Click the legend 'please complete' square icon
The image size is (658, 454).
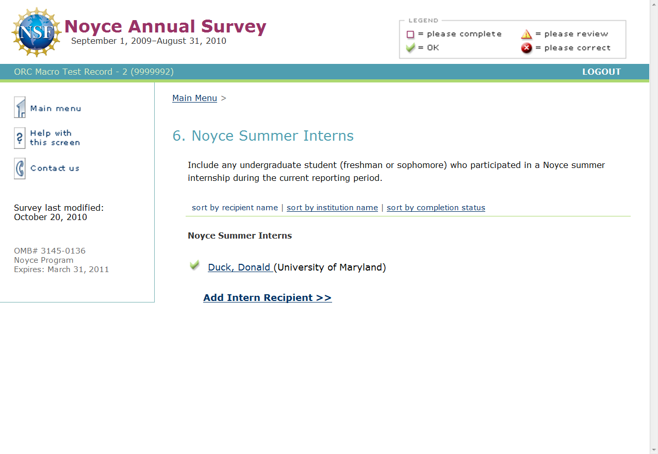click(410, 35)
